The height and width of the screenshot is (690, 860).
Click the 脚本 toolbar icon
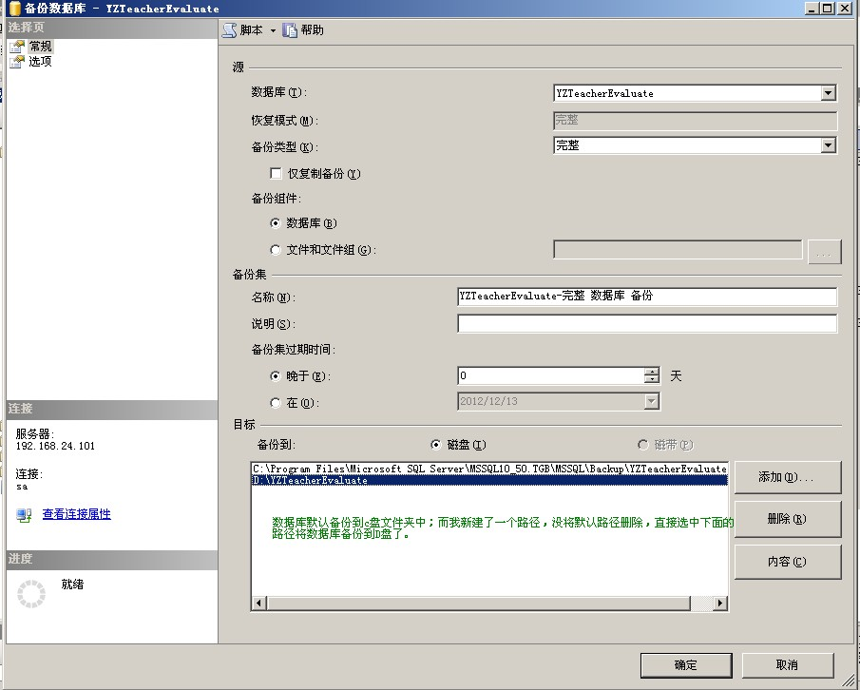(228, 29)
